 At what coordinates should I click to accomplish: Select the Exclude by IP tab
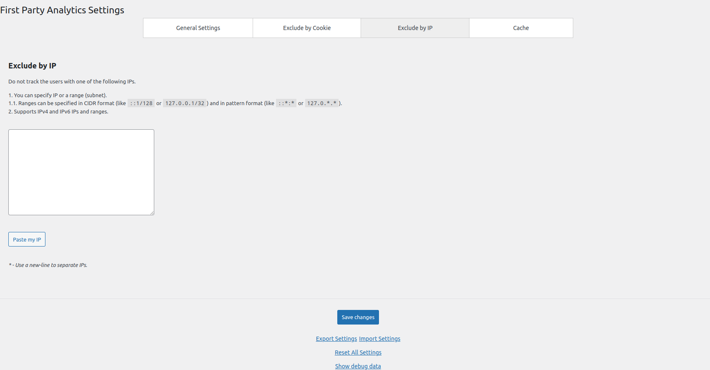[x=415, y=28]
